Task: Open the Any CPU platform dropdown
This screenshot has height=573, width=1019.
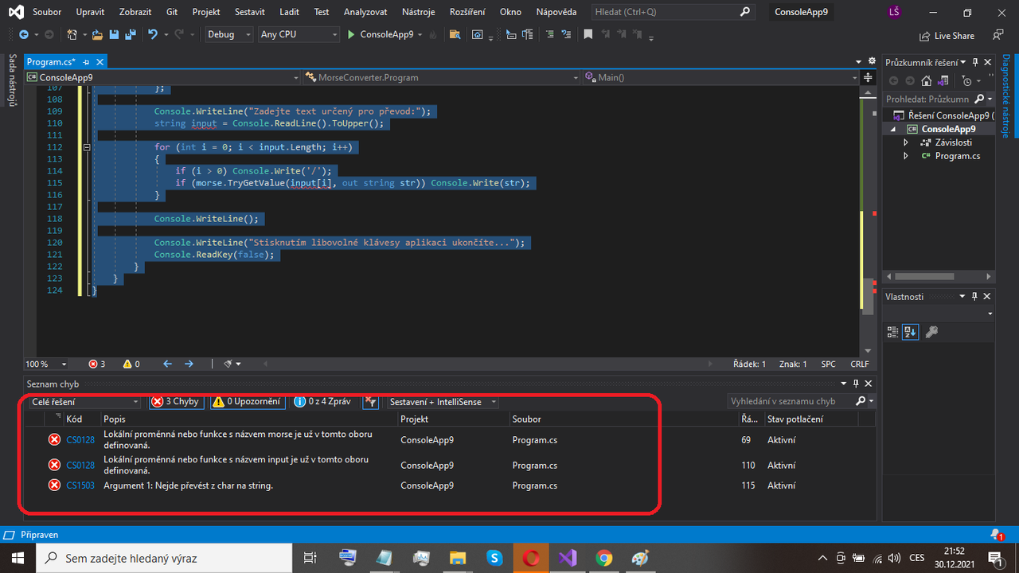Action: point(299,34)
